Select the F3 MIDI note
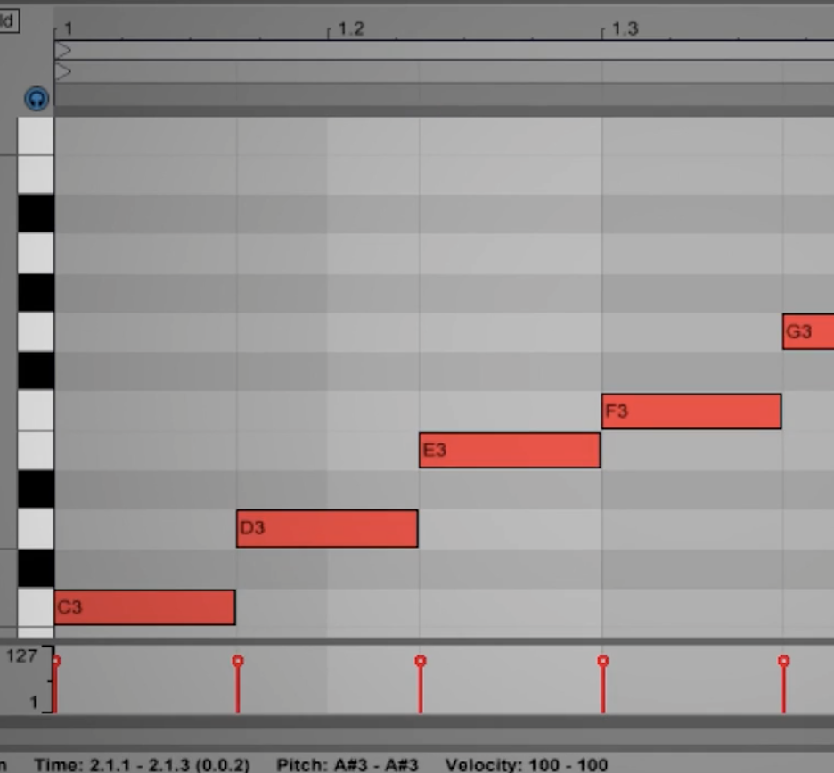The height and width of the screenshot is (773, 834). (x=691, y=411)
